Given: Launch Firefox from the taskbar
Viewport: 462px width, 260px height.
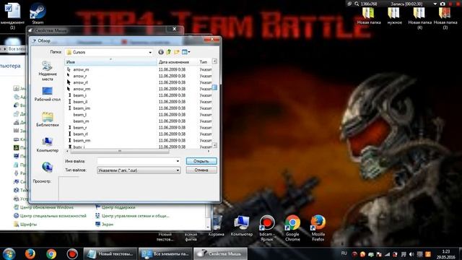Looking at the screenshot, I should [30, 253].
